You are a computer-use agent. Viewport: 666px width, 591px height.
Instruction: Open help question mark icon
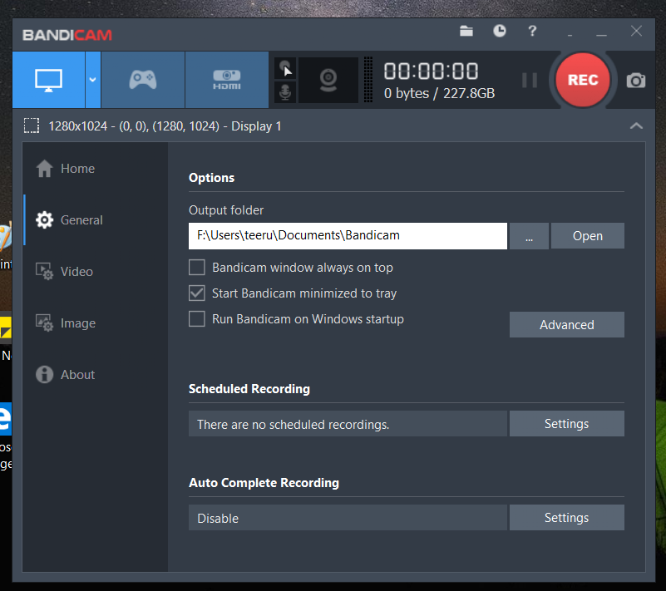pyautogui.click(x=532, y=31)
